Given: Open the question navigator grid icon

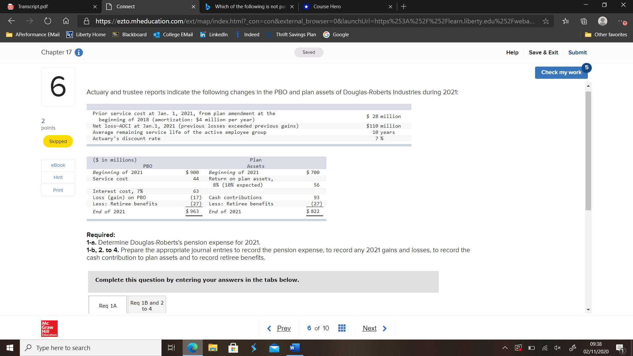Looking at the screenshot, I should point(342,328).
